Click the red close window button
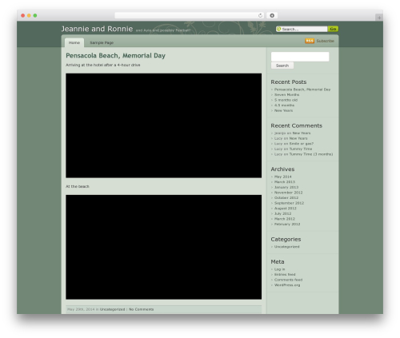The width and height of the screenshot is (400, 338). tap(23, 16)
